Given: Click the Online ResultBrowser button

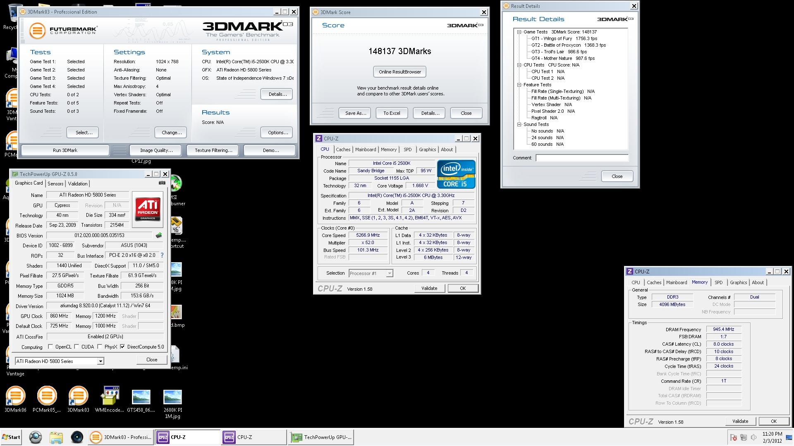Looking at the screenshot, I should tap(399, 72).
